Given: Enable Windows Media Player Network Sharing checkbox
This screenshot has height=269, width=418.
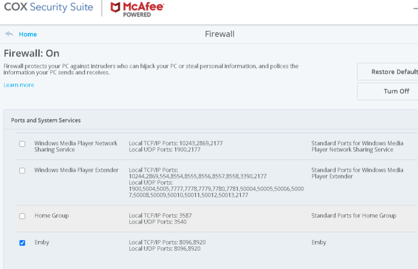Looking at the screenshot, I should (x=22, y=144).
